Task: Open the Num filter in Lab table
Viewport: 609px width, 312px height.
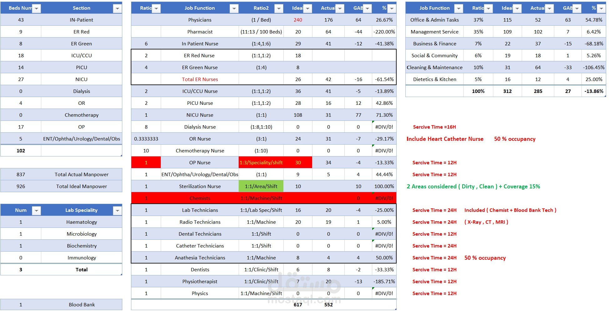Action: tap(37, 211)
